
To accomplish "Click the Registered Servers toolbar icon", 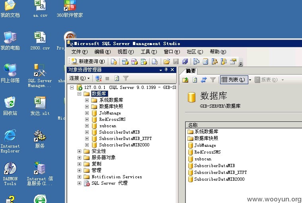I will (196, 61).
